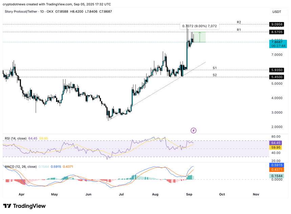
Task: Select the S2 support line label
Action: pyautogui.click(x=215, y=75)
